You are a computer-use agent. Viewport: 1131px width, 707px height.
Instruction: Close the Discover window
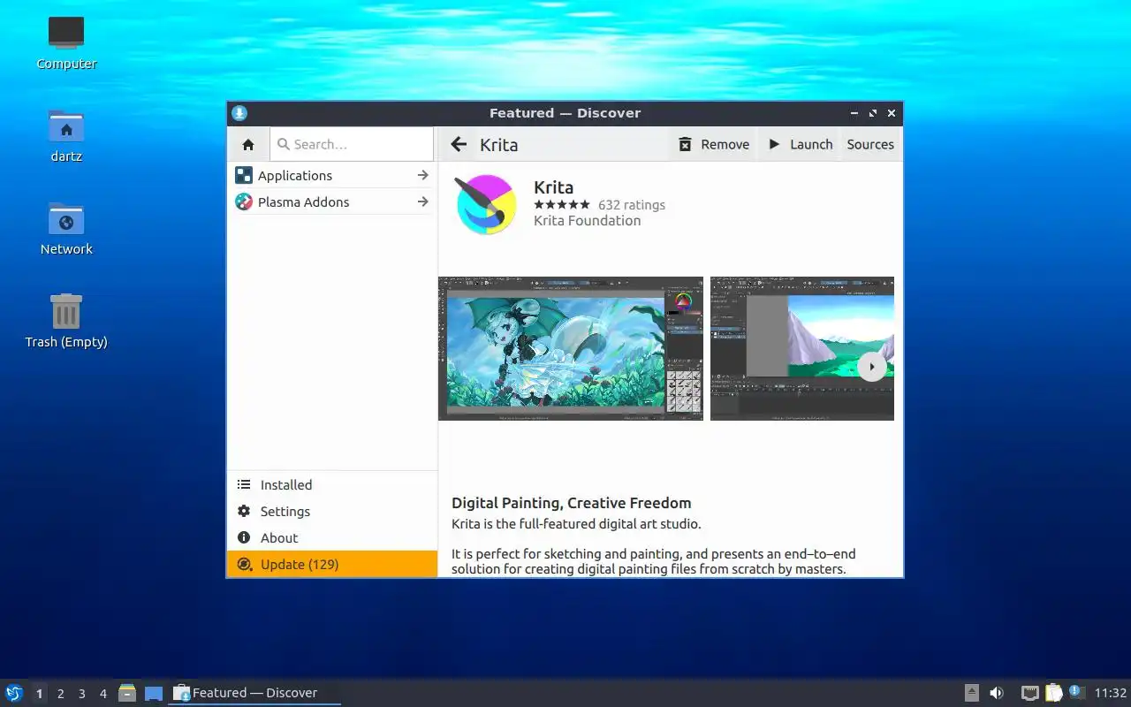pos(892,113)
